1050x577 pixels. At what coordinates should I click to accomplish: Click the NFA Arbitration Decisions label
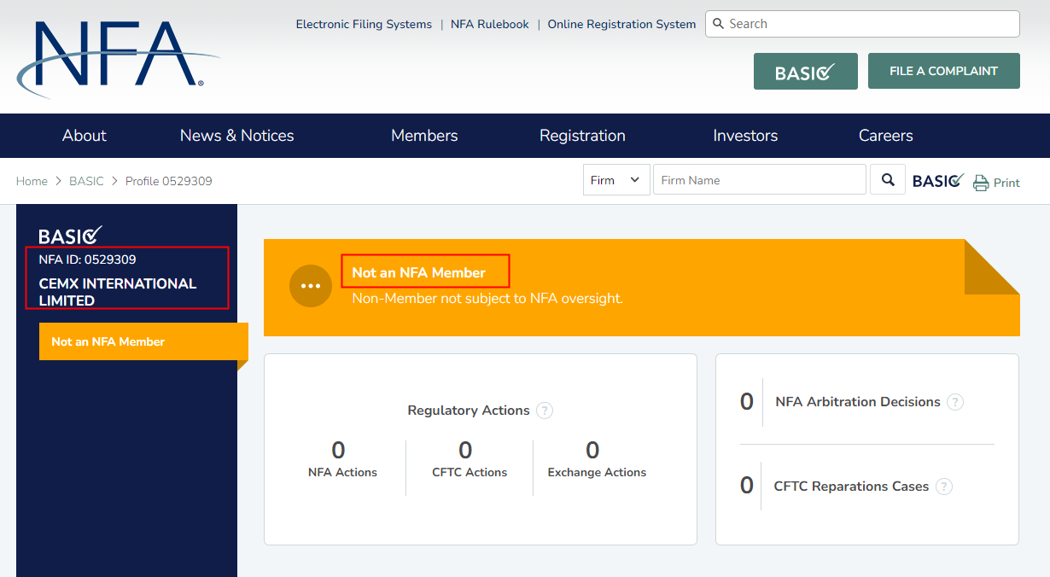pyautogui.click(x=858, y=402)
